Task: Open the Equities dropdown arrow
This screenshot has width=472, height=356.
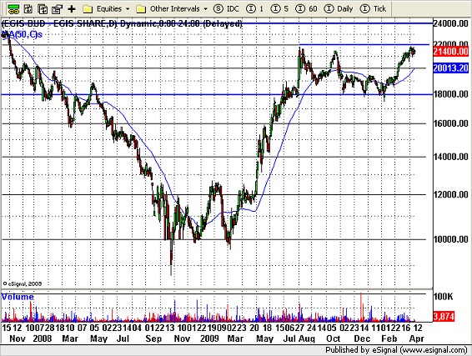Action: pyautogui.click(x=128, y=9)
